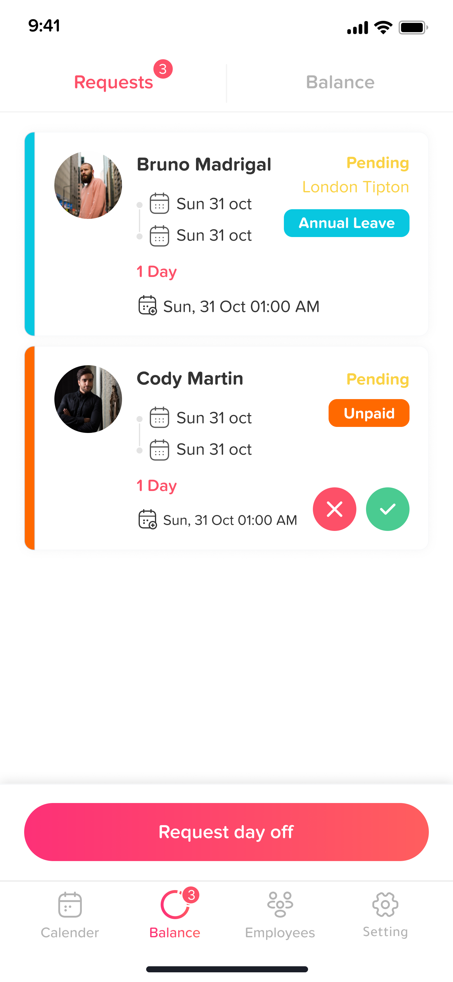453x982 pixels.
Task: Select Bruno Madrigal's name
Action: click(204, 165)
